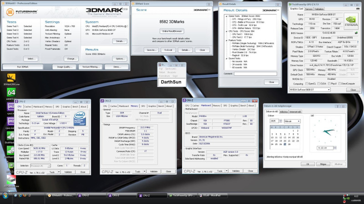
Task: Click the Run 3DMark button
Action: point(23,67)
